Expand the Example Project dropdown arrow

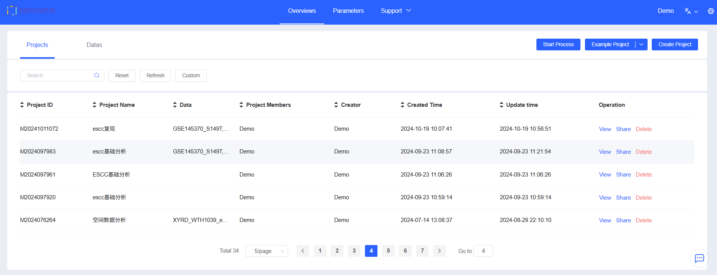click(x=642, y=44)
